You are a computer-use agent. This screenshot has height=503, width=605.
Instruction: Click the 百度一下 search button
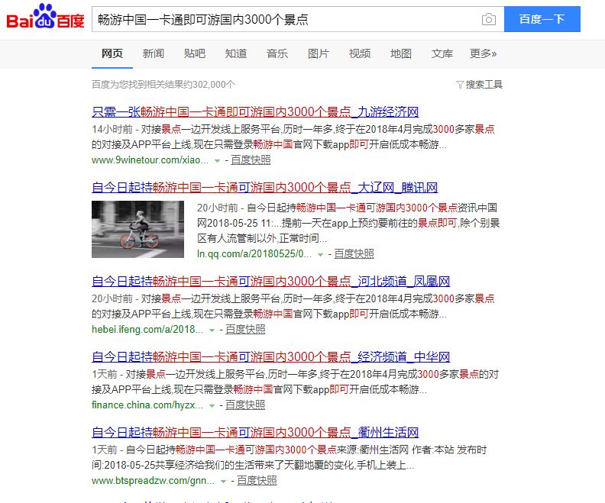[542, 19]
